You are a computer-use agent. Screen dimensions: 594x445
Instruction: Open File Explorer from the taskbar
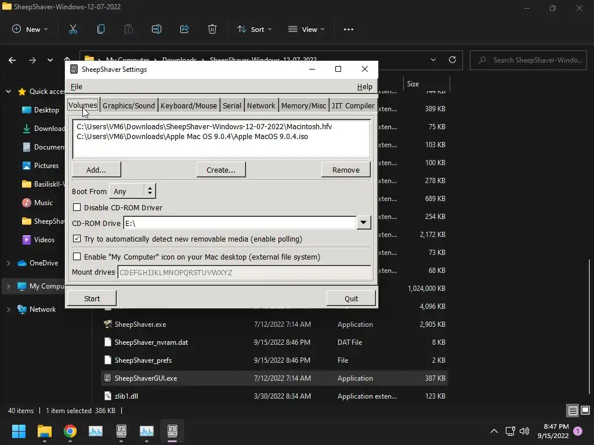pyautogui.click(x=44, y=431)
